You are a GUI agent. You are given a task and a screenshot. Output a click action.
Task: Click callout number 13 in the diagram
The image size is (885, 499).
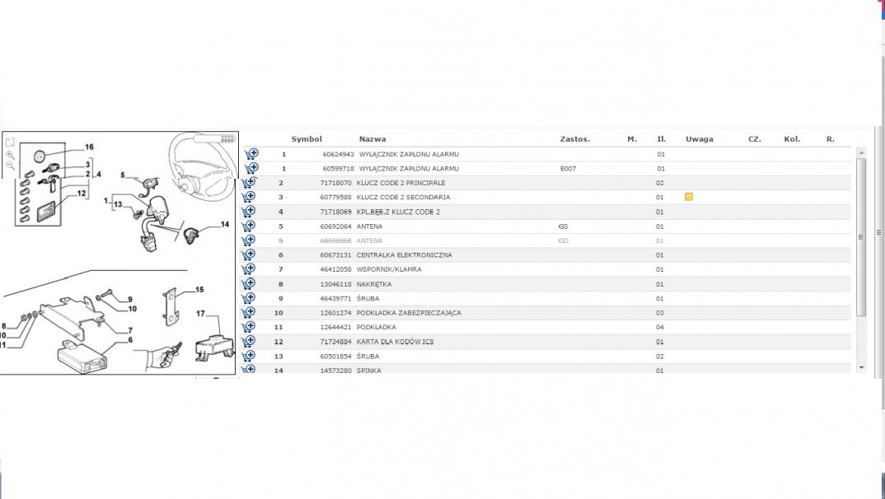tap(117, 205)
